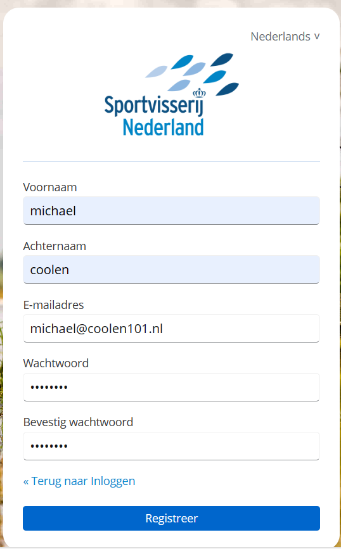
Task: Select the Bevestig wachtwoord password field
Action: coord(171,446)
